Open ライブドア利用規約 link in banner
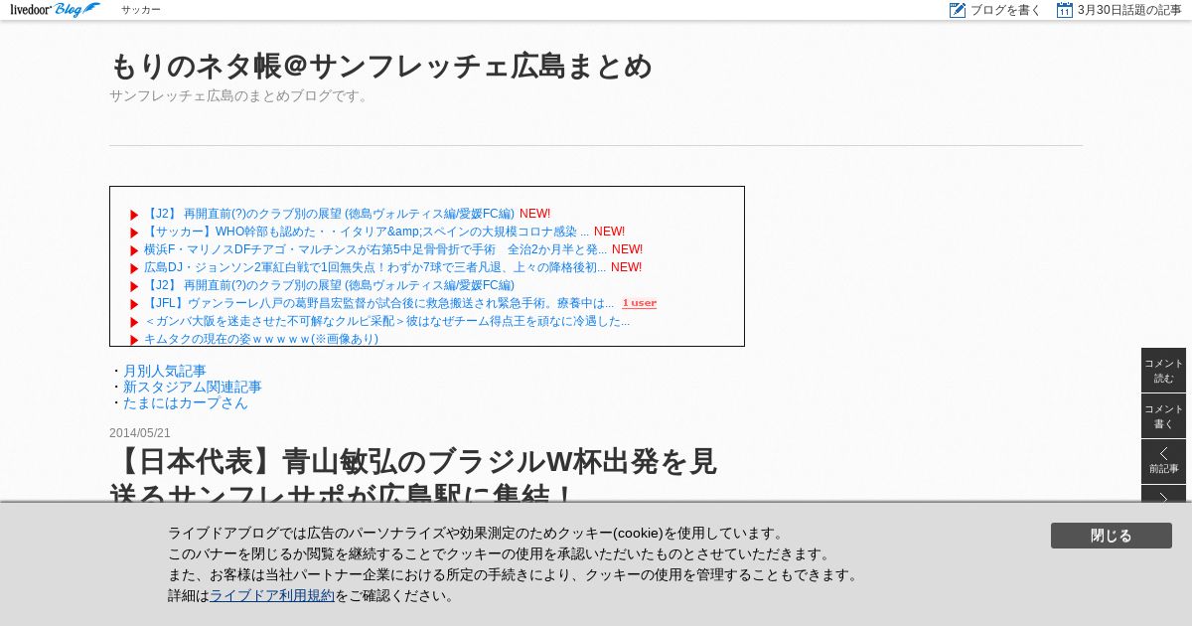Viewport: 1192px width, 626px height. [x=272, y=595]
